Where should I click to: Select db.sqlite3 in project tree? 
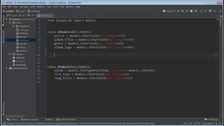click(x=19, y=61)
